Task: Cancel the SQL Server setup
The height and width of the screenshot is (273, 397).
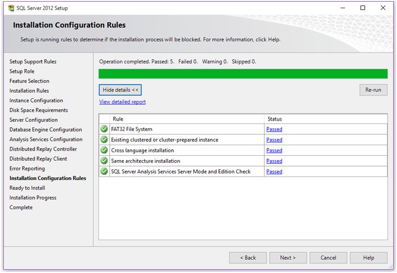Action: pyautogui.click(x=328, y=258)
